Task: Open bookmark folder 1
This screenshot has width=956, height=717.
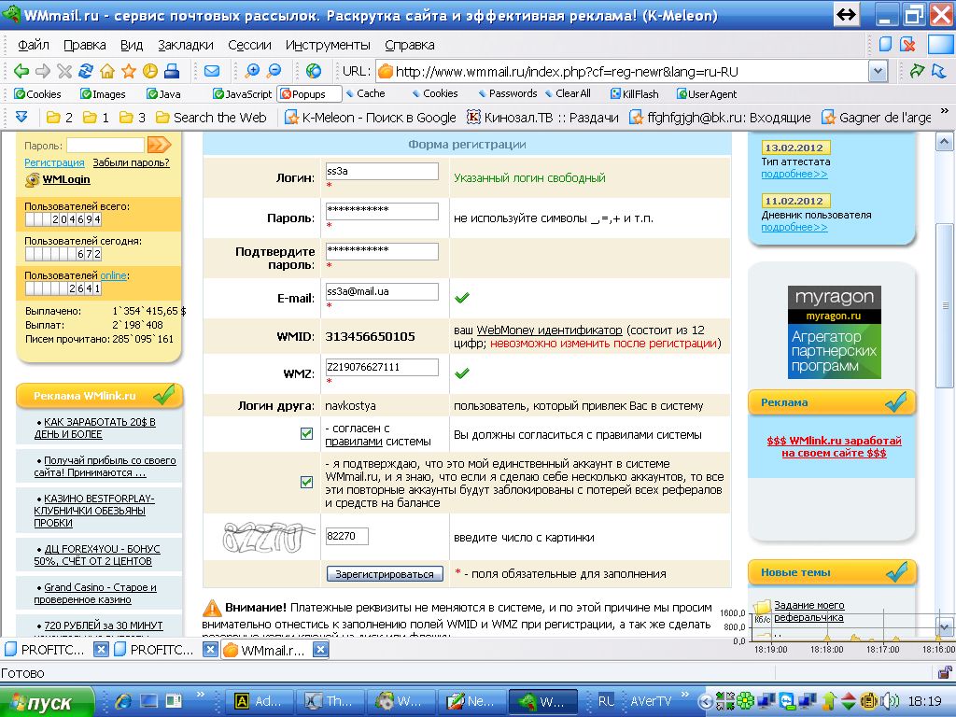Action: tap(96, 117)
